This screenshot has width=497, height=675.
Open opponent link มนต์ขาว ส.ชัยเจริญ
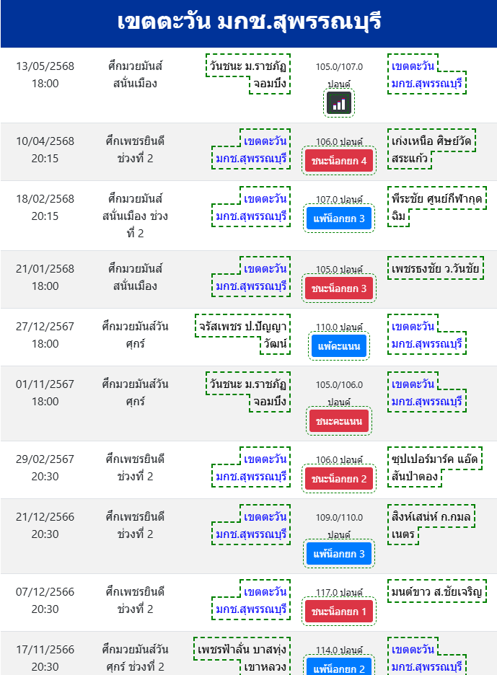[436, 591]
